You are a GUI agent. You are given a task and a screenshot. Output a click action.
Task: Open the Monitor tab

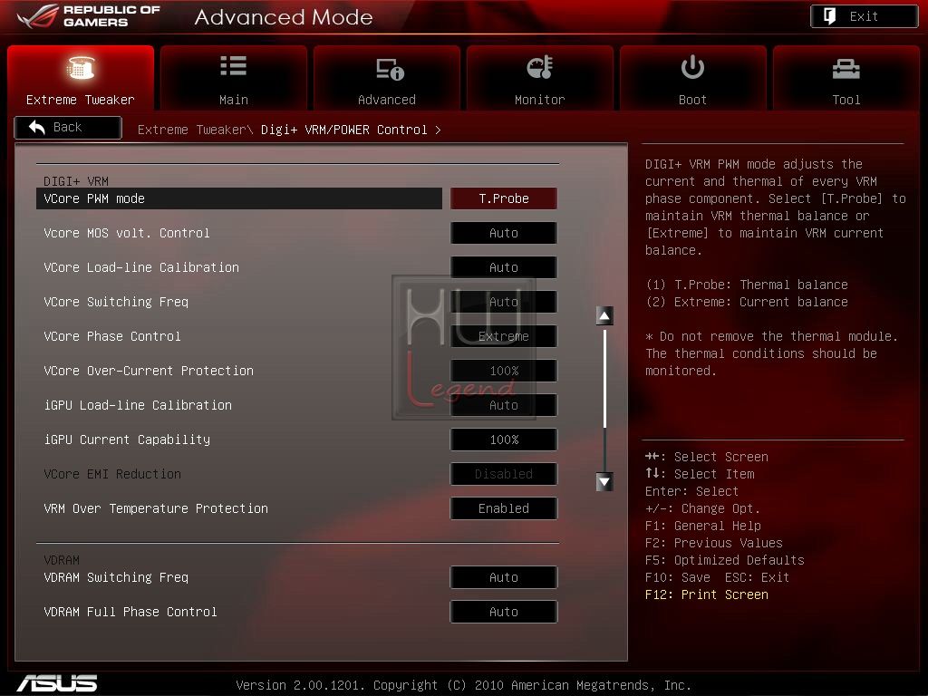(540, 78)
